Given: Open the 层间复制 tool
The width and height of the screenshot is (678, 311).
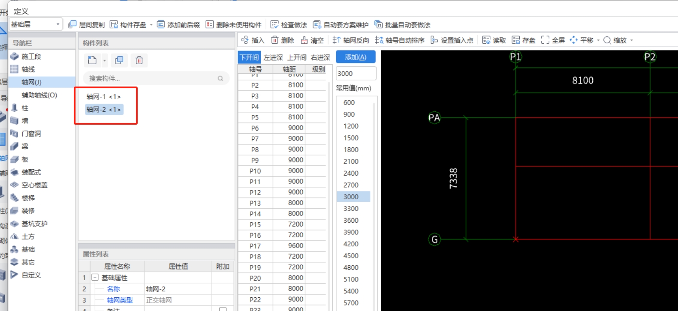Looking at the screenshot, I should pyautogui.click(x=87, y=25).
